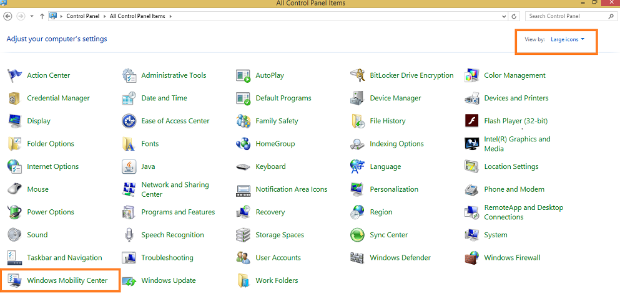Click the Sync Center green icon

coord(357,235)
